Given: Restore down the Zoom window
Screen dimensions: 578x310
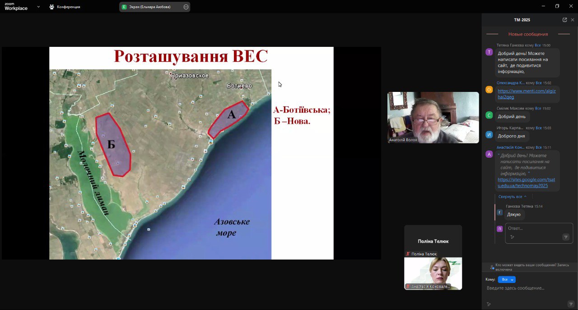Looking at the screenshot, I should tap(557, 6).
